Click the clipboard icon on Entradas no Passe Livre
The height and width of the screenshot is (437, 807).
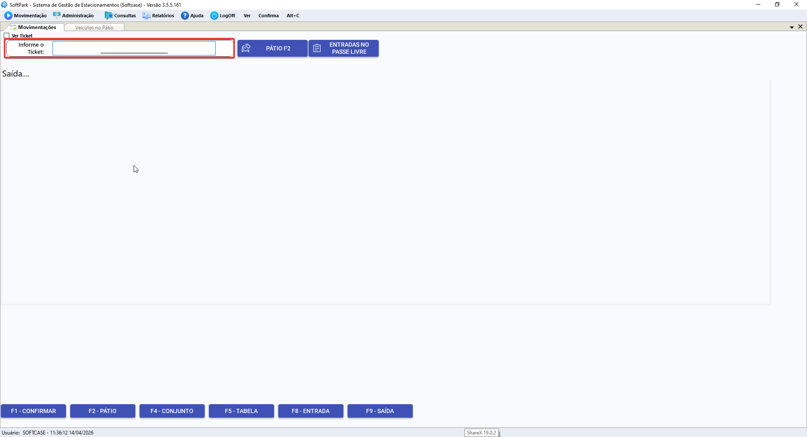click(317, 48)
